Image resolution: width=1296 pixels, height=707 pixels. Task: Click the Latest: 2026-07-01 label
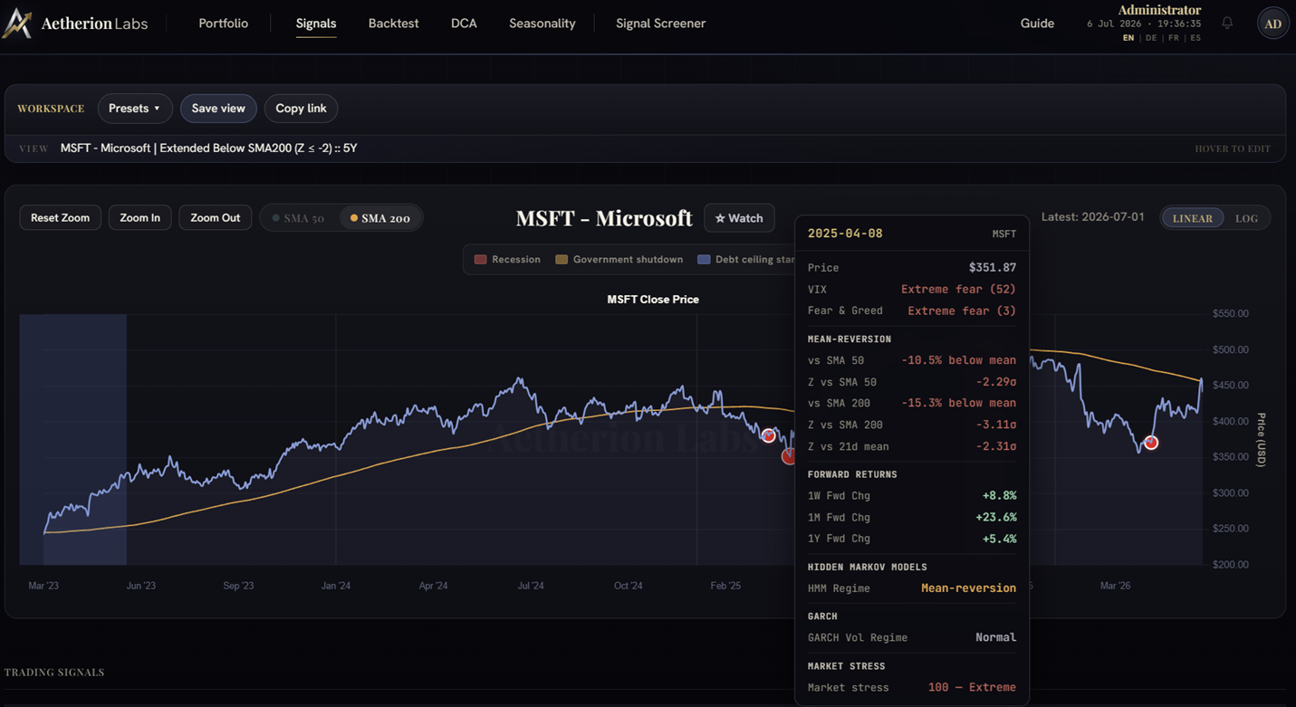[x=1092, y=217]
